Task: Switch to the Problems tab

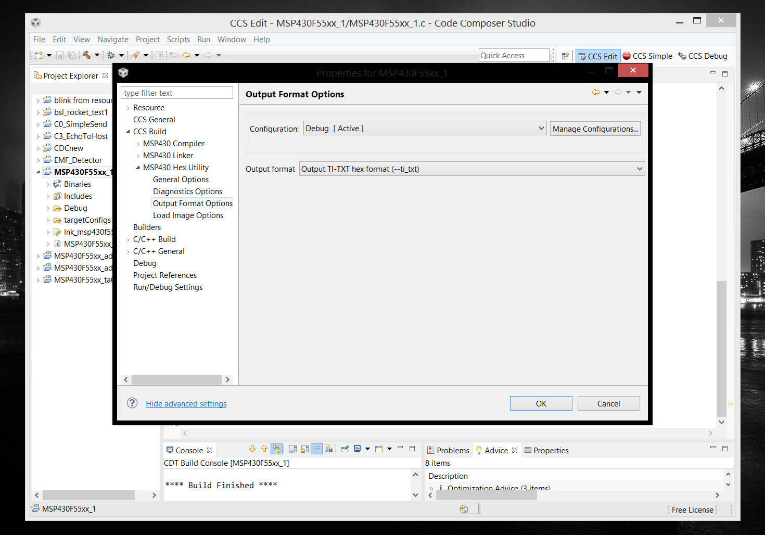Action: (448, 450)
